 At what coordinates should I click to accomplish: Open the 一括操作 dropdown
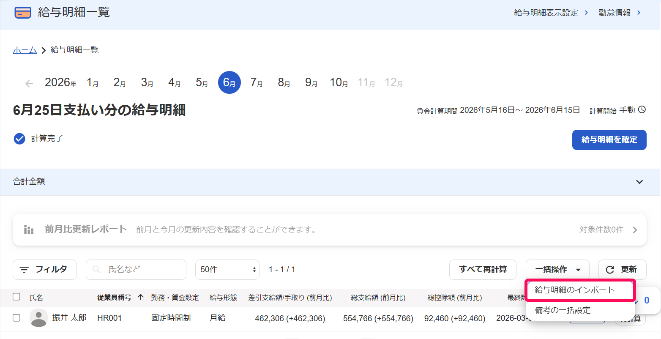tap(557, 270)
